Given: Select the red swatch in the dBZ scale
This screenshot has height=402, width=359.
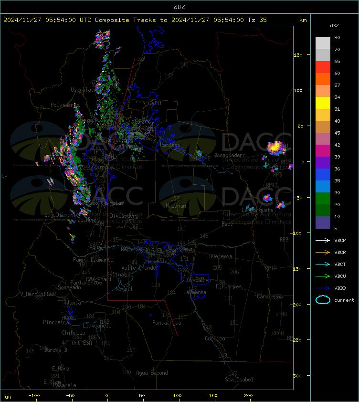Looking at the screenshot, I should point(323,67).
